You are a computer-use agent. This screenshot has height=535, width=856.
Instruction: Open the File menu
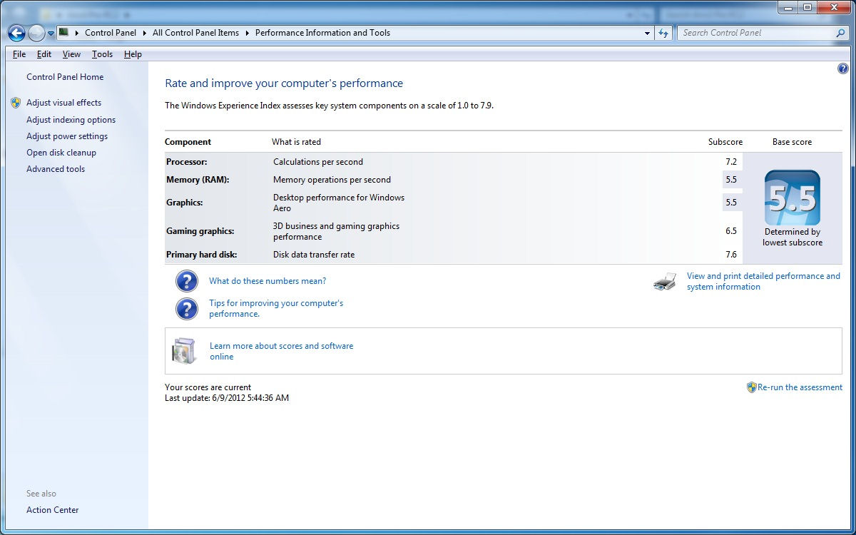19,54
